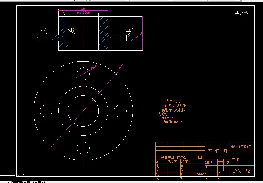Select the 2014.6 date text
The height and width of the screenshot is (183, 263).
(201, 174)
